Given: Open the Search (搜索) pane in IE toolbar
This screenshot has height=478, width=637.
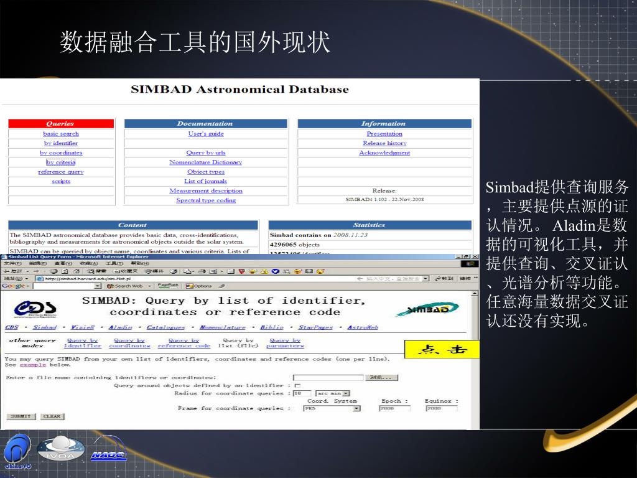Looking at the screenshot, I should coord(96,271).
